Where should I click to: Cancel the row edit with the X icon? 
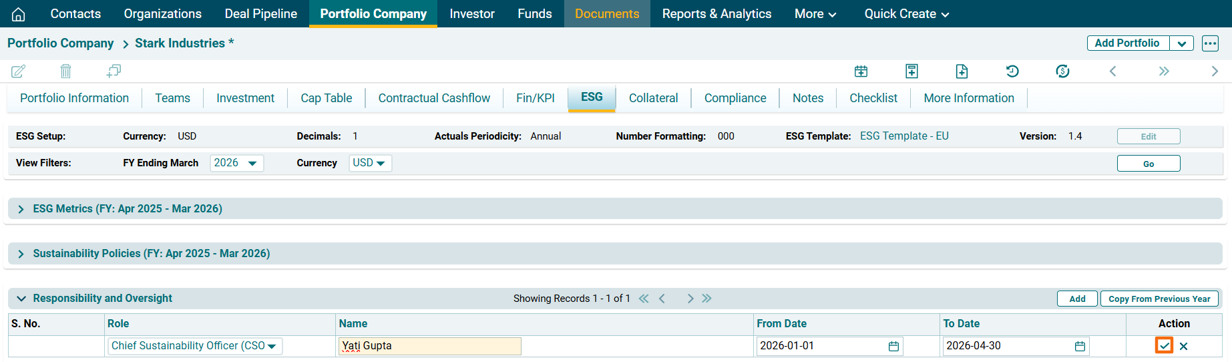click(x=1184, y=346)
